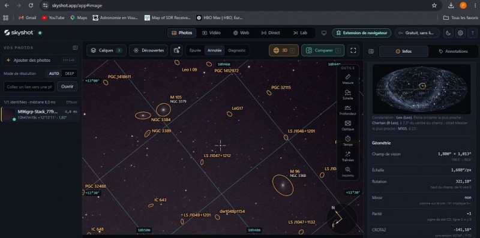Toggle the 3D view
480x238 pixels.
coord(284,50)
